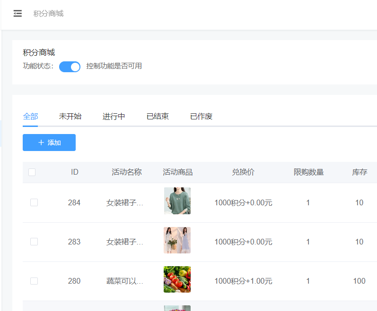Click stock value 10 in row 283
Viewport: 377px width, 311px height.
click(x=359, y=242)
